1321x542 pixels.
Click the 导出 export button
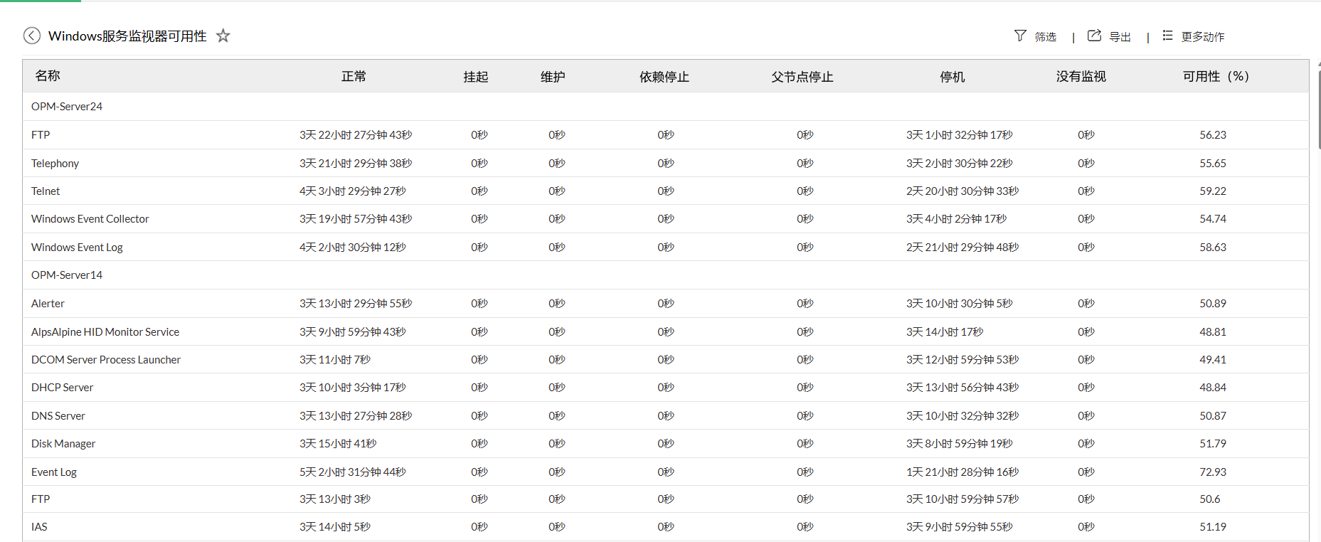click(1120, 37)
